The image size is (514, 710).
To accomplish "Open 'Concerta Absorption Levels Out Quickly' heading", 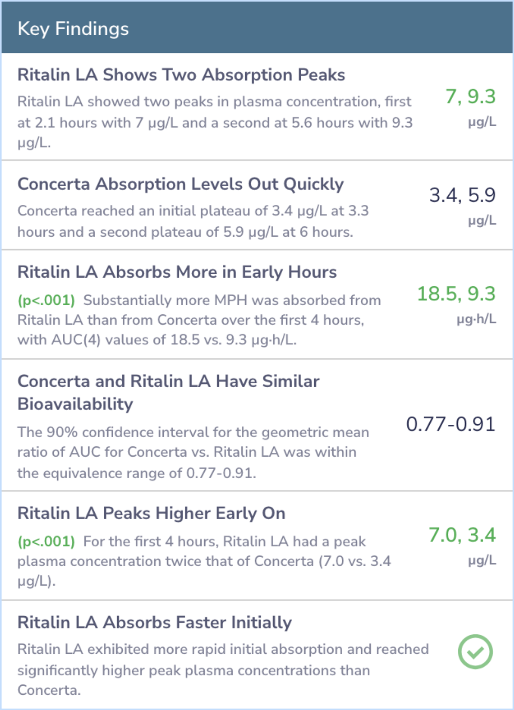I will click(x=180, y=184).
